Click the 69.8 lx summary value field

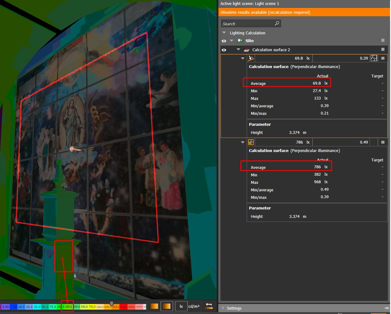pyautogui.click(x=283, y=58)
